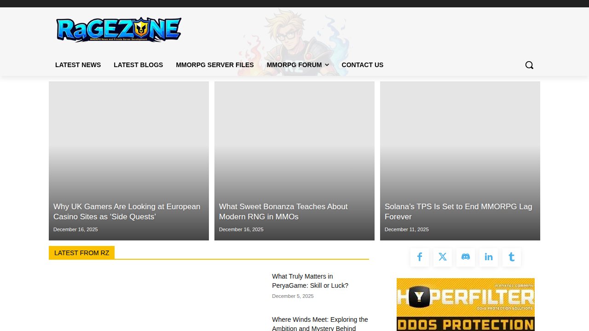The height and width of the screenshot is (331, 589).
Task: Open the Solana's TPS MMORPG Lag article
Action: [x=458, y=211]
